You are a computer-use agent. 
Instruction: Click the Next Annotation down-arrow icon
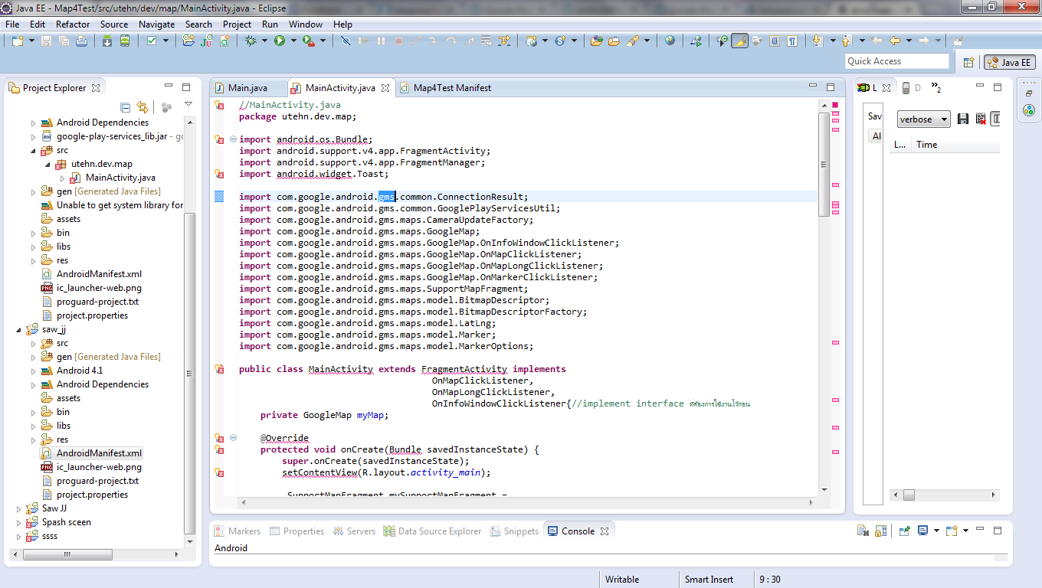click(x=817, y=41)
